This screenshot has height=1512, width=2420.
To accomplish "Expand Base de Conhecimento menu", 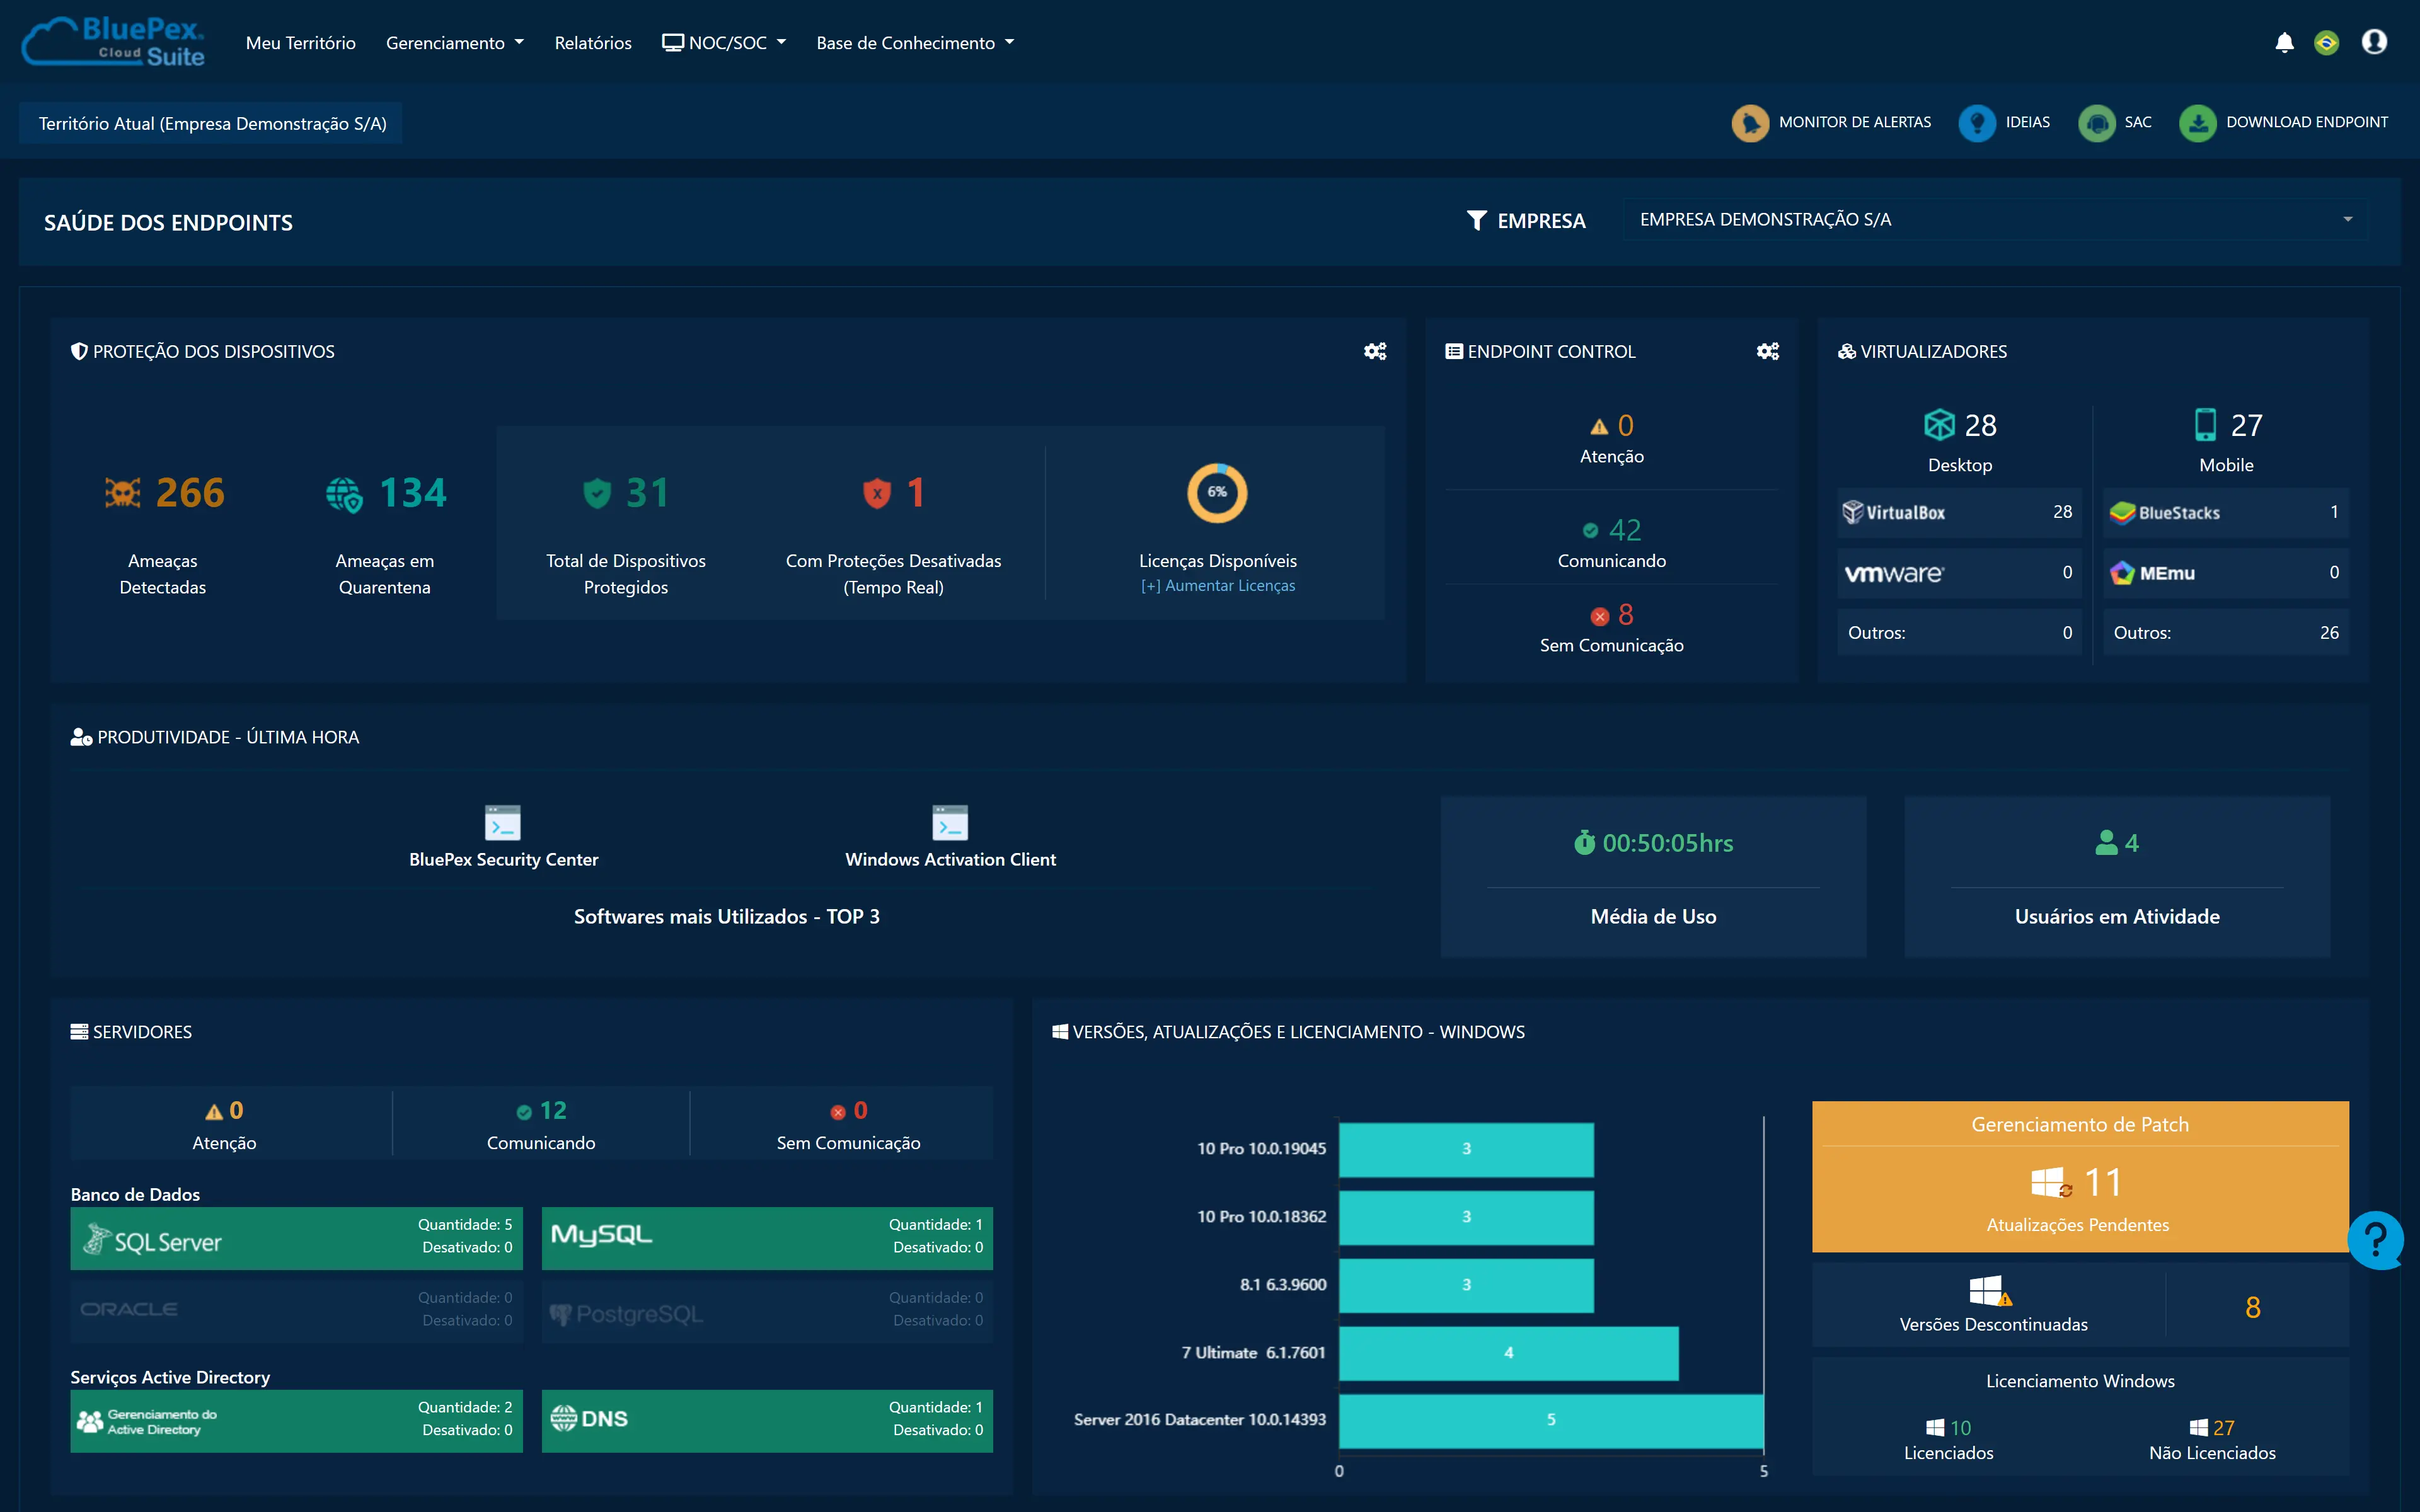I will tap(915, 43).
